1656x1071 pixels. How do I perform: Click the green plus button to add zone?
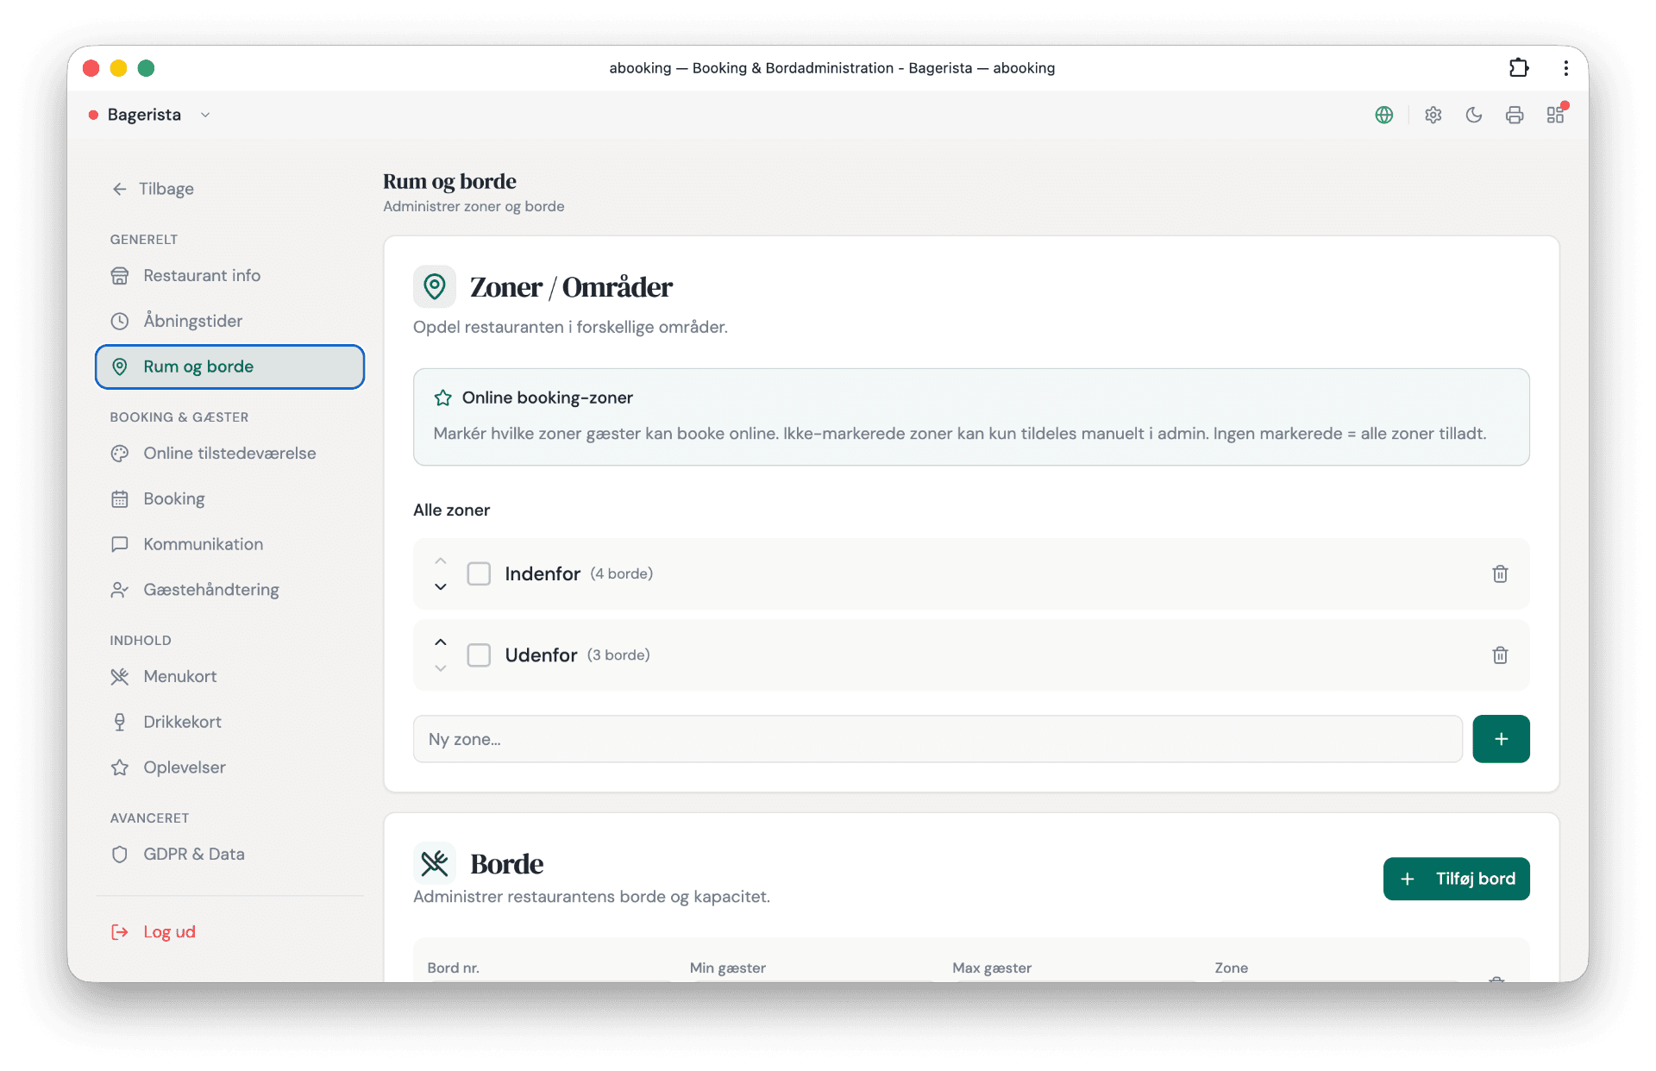1501,739
